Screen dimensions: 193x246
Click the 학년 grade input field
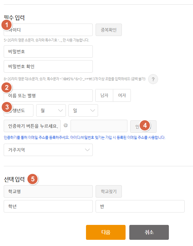tap(48, 206)
